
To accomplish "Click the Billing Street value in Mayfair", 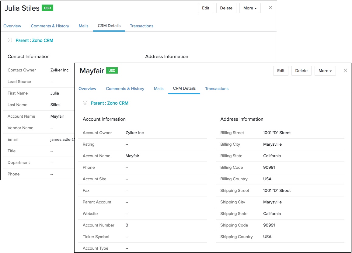I will pyautogui.click(x=277, y=133).
